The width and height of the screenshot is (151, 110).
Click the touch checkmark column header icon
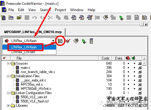[x=4, y=58]
